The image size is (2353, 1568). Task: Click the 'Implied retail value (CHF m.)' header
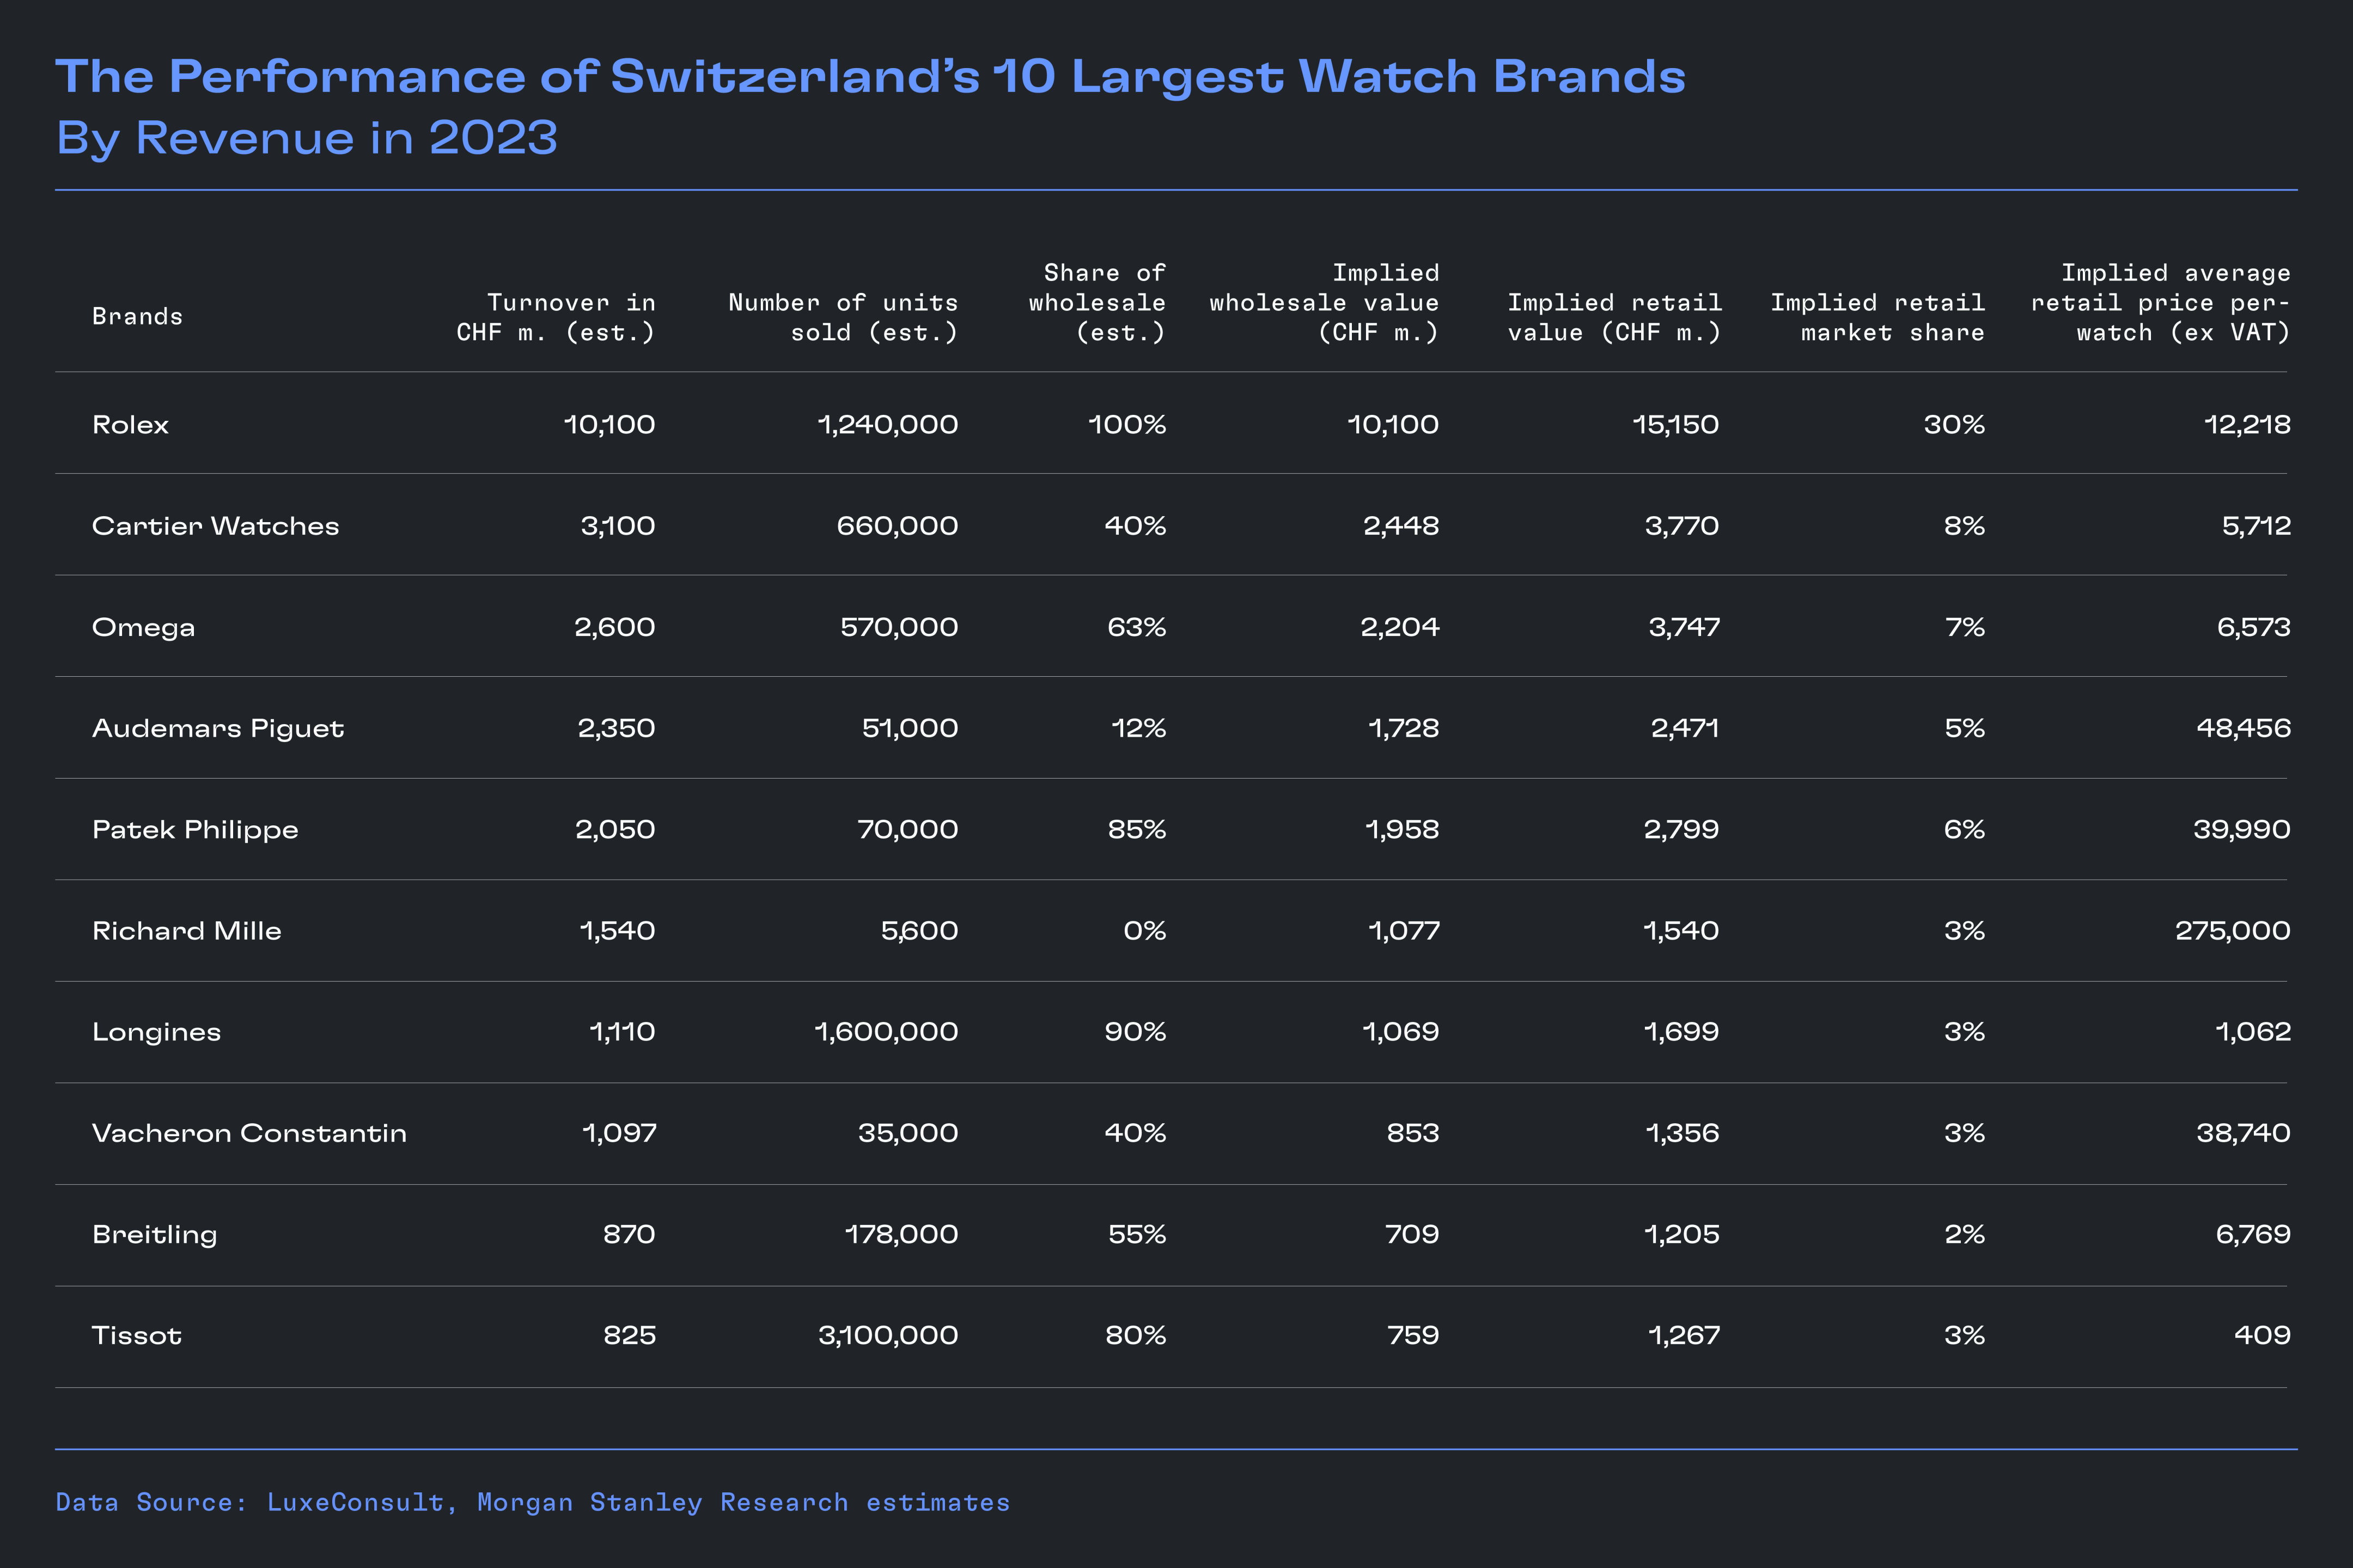(1614, 318)
